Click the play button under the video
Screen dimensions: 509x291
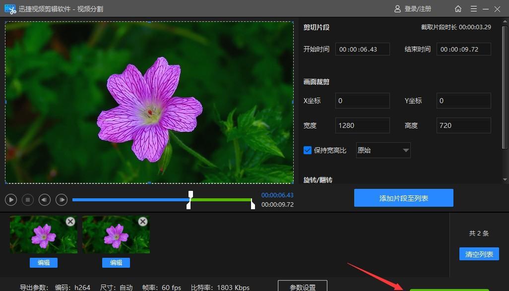pos(11,200)
